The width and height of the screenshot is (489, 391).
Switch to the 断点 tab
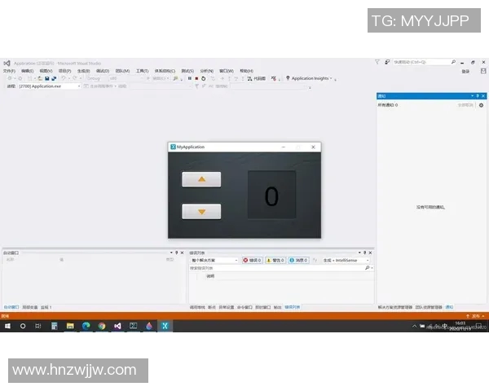click(x=212, y=307)
